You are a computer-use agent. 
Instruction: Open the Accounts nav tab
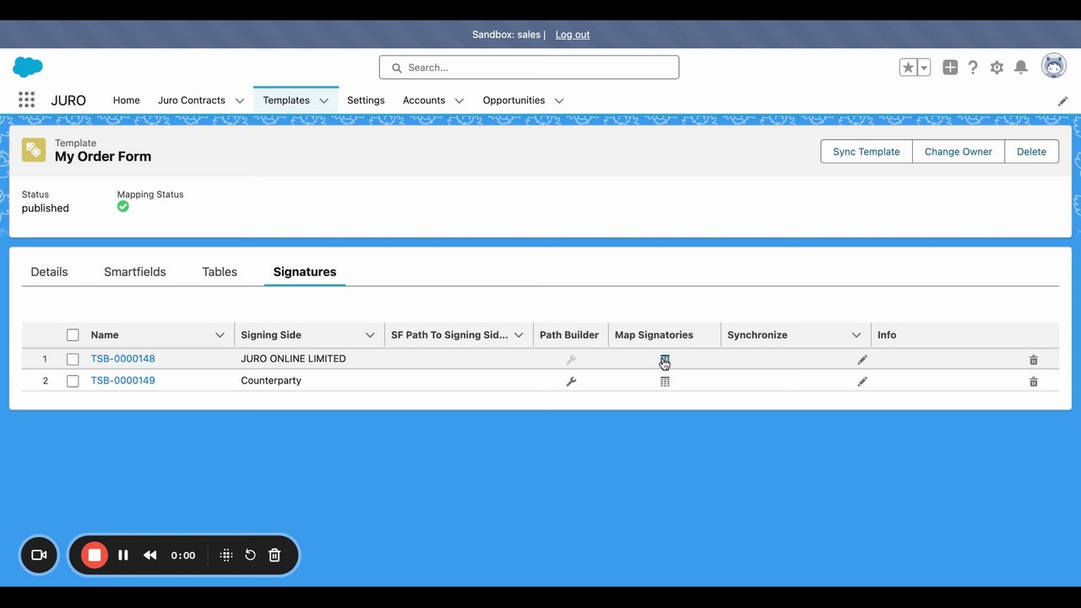(424, 100)
